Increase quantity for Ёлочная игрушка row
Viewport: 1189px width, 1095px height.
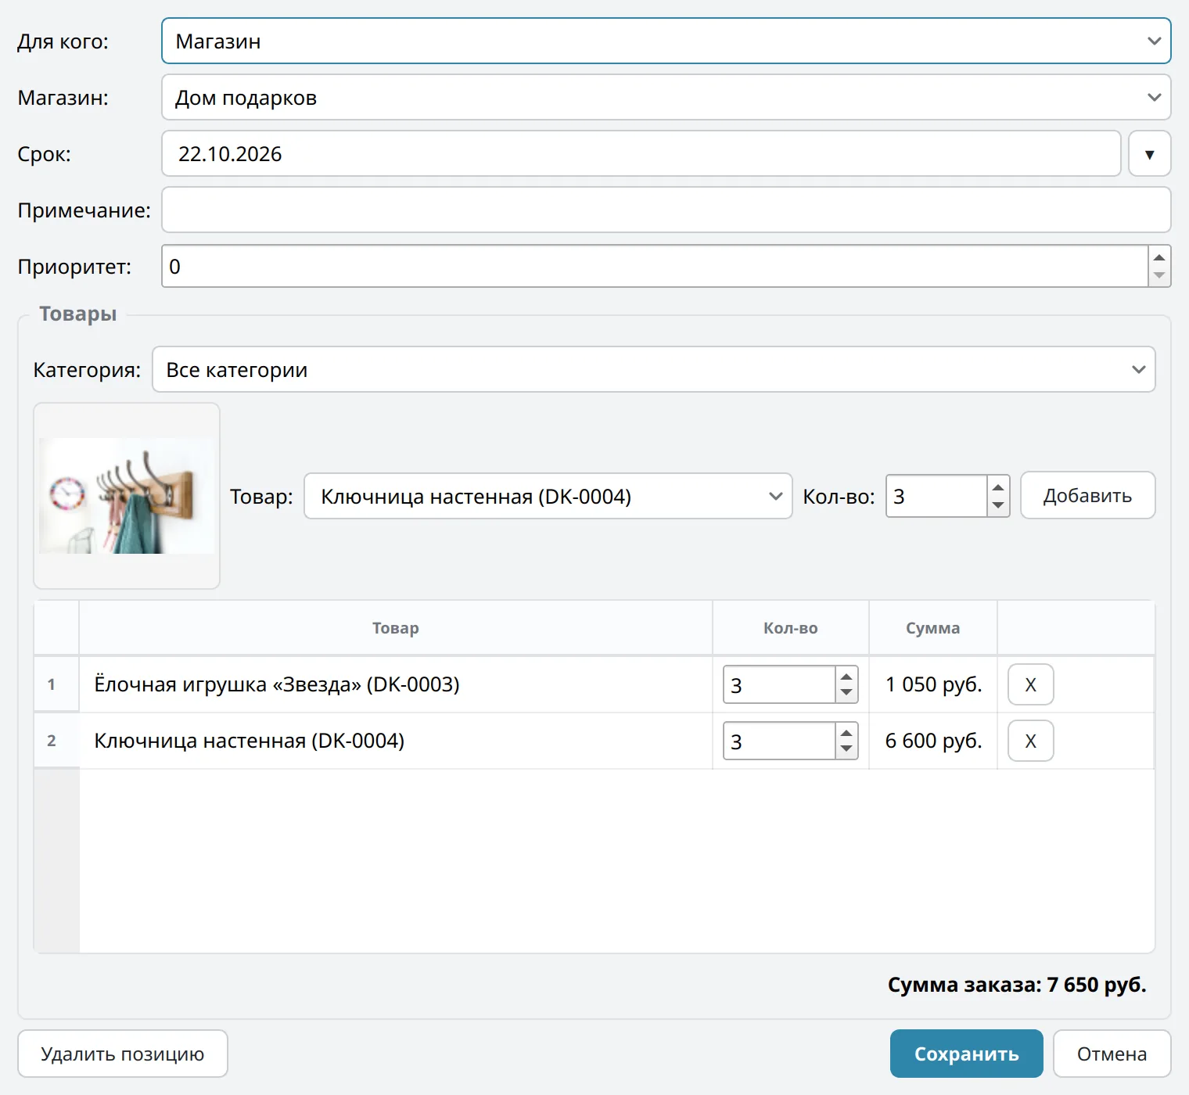pos(846,677)
